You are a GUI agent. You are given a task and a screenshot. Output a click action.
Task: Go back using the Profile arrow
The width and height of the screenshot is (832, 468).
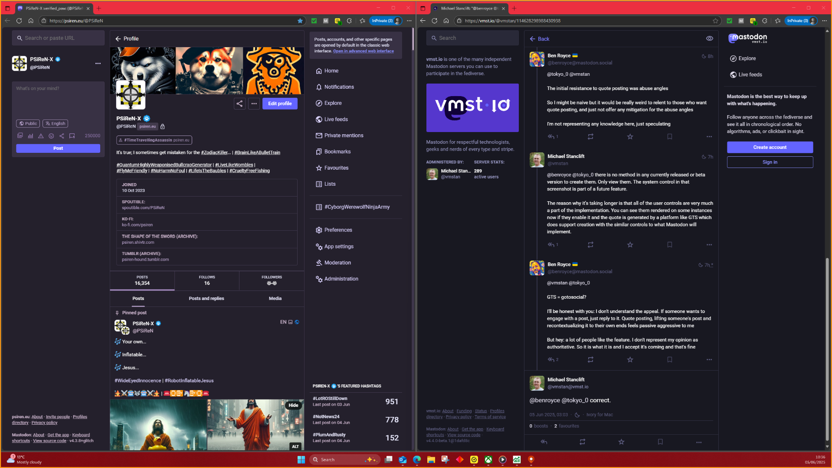118,39
